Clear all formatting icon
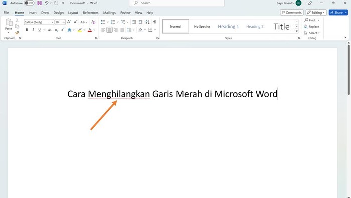This screenshot has width=351, height=198. point(93,22)
